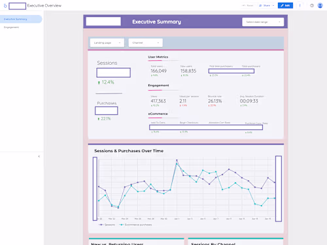Click the Share button
The image size is (327, 245).
[x=264, y=5]
